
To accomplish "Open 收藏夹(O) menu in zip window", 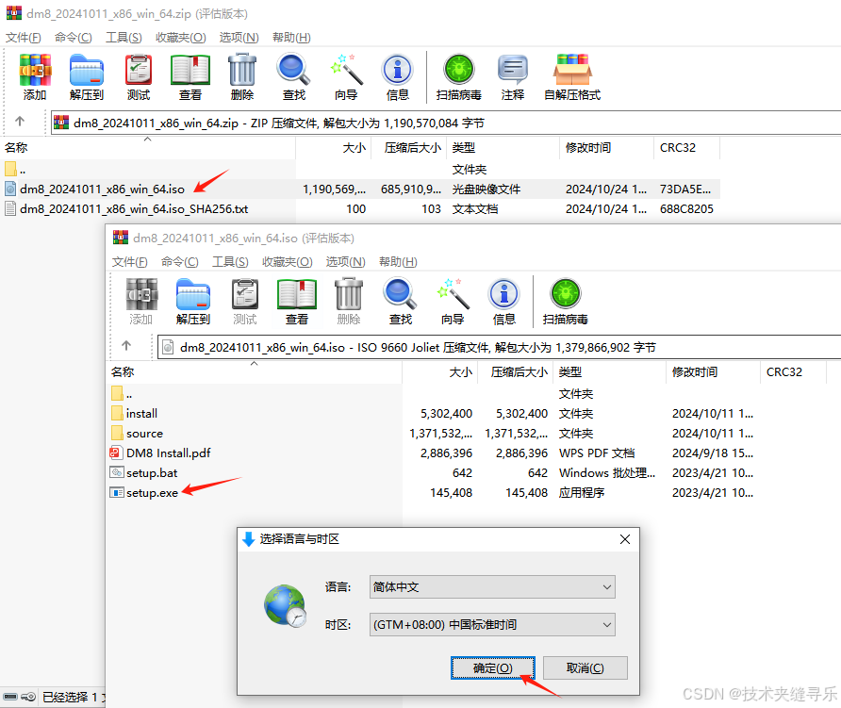I will (x=181, y=38).
